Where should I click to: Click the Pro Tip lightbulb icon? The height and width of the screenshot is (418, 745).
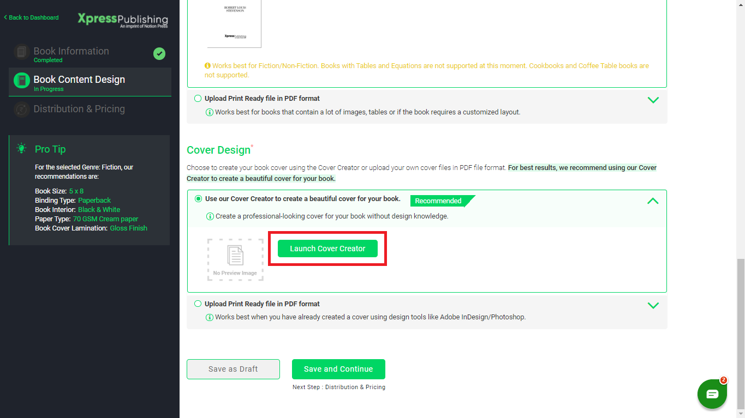[21, 148]
